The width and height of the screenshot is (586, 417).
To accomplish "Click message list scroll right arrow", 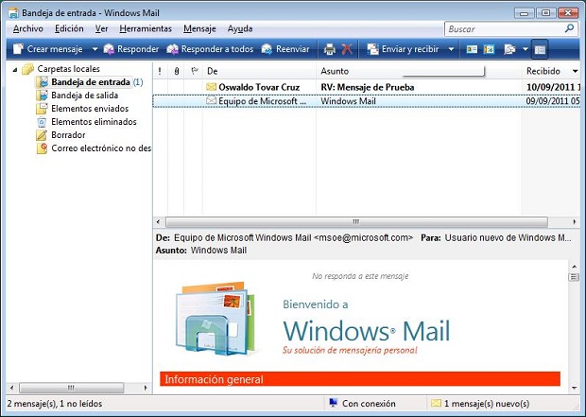I will coord(575,222).
